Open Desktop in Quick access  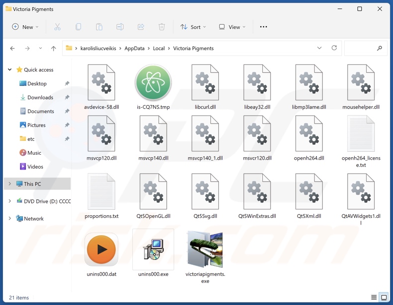37,83
